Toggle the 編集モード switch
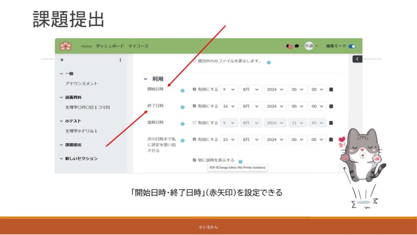 click(352, 46)
